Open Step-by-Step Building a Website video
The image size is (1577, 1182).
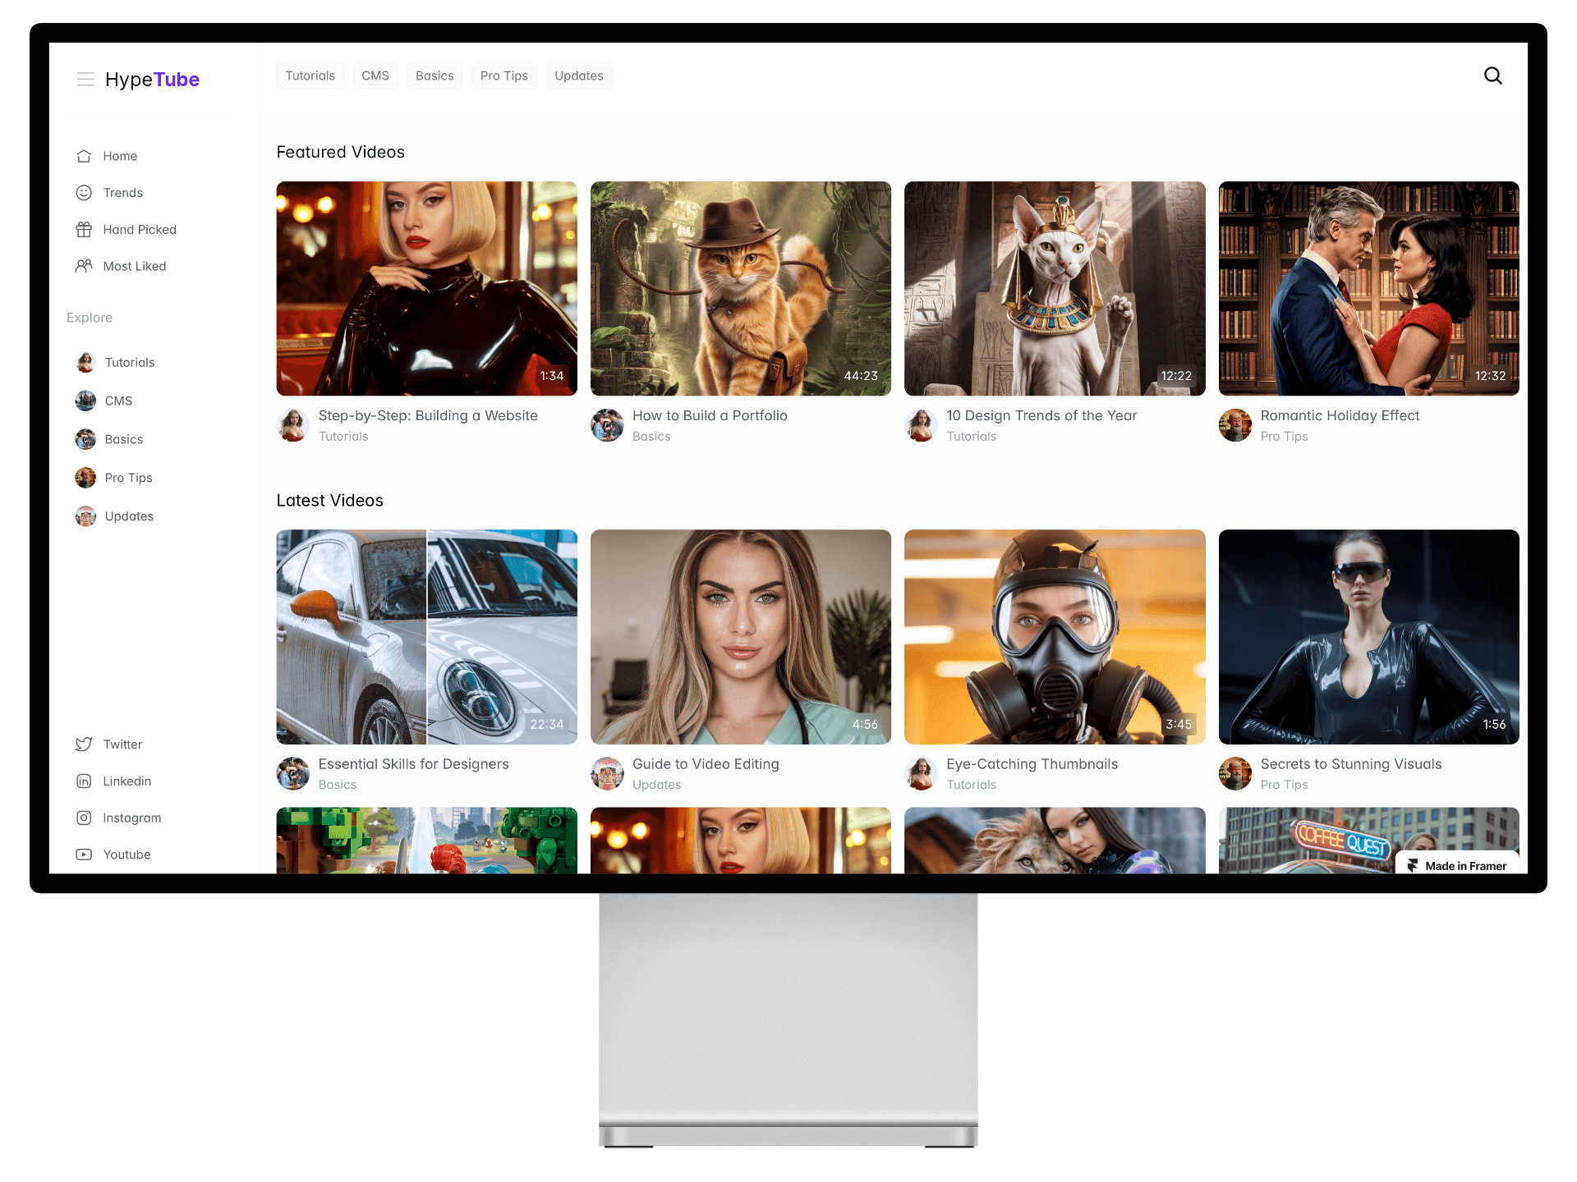tap(427, 286)
